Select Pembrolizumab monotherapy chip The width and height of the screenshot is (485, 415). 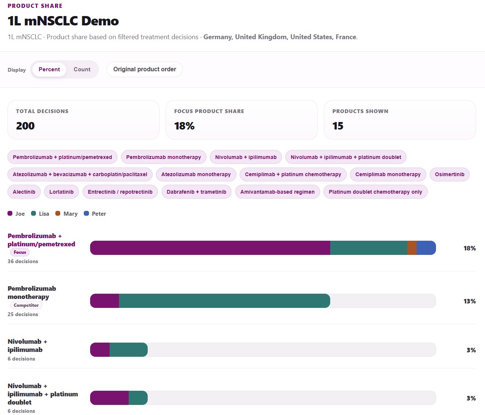tap(163, 157)
